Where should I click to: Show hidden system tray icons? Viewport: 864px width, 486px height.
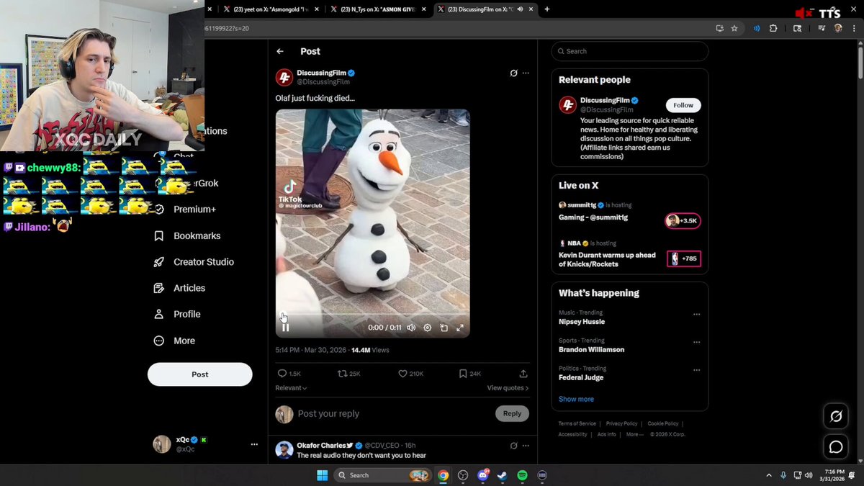769,475
